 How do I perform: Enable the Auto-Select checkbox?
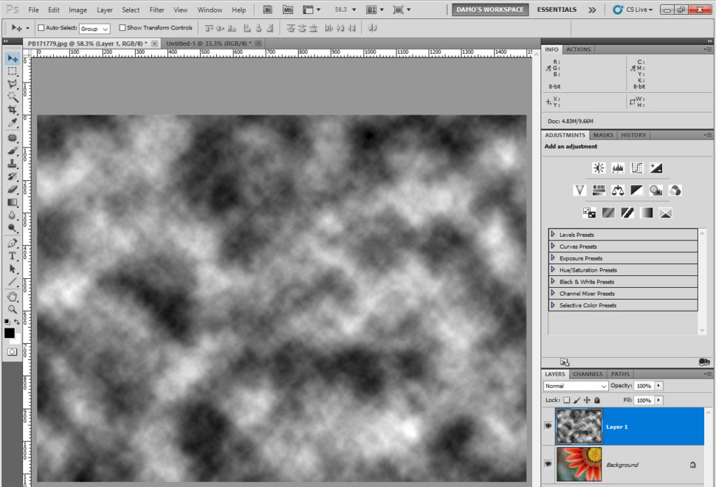[x=41, y=28]
